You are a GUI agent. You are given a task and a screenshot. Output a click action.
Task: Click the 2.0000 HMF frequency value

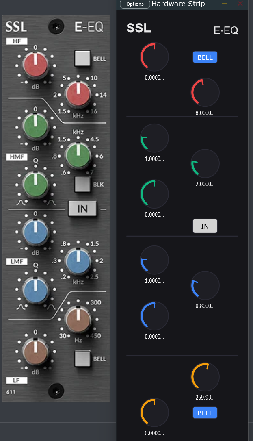205,184
